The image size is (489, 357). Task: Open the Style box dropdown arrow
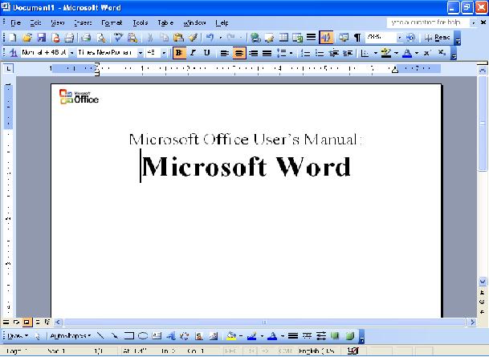click(x=71, y=53)
